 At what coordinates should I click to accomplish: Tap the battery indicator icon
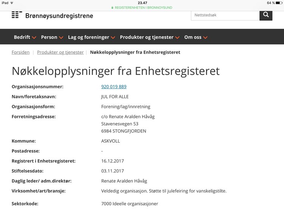click(279, 3)
